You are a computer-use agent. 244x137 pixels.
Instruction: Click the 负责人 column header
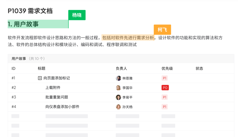pos(121,68)
